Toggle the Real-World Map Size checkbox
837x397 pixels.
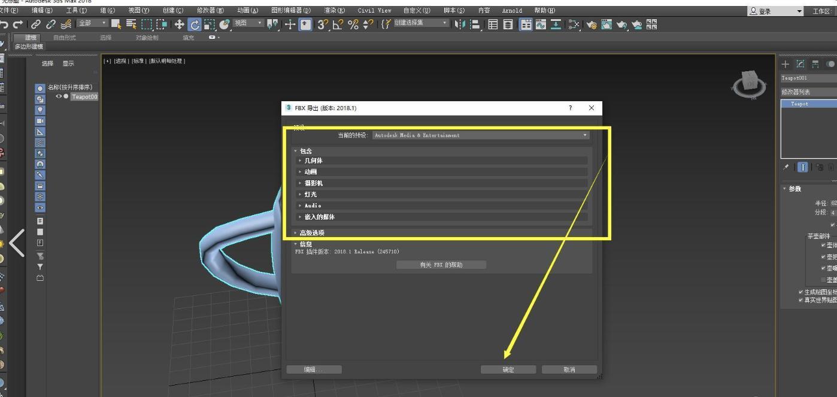[x=801, y=300]
